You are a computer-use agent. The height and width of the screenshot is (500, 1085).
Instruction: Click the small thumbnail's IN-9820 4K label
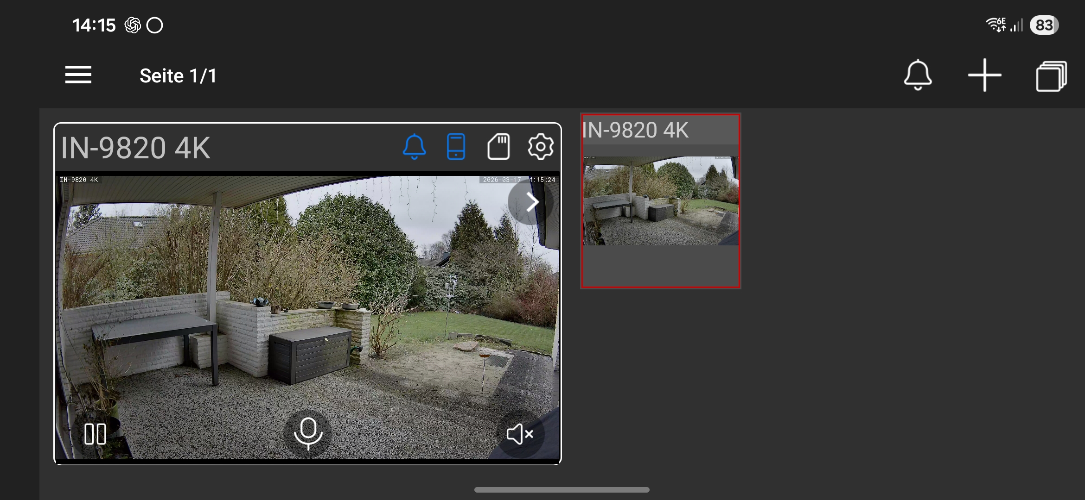[635, 130]
